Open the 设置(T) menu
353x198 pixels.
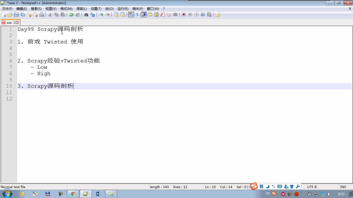click(x=96, y=9)
